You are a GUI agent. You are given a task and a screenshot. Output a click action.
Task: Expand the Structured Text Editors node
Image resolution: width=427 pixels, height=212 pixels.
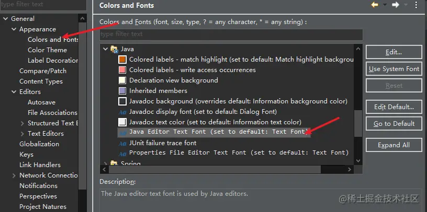[x=23, y=123]
